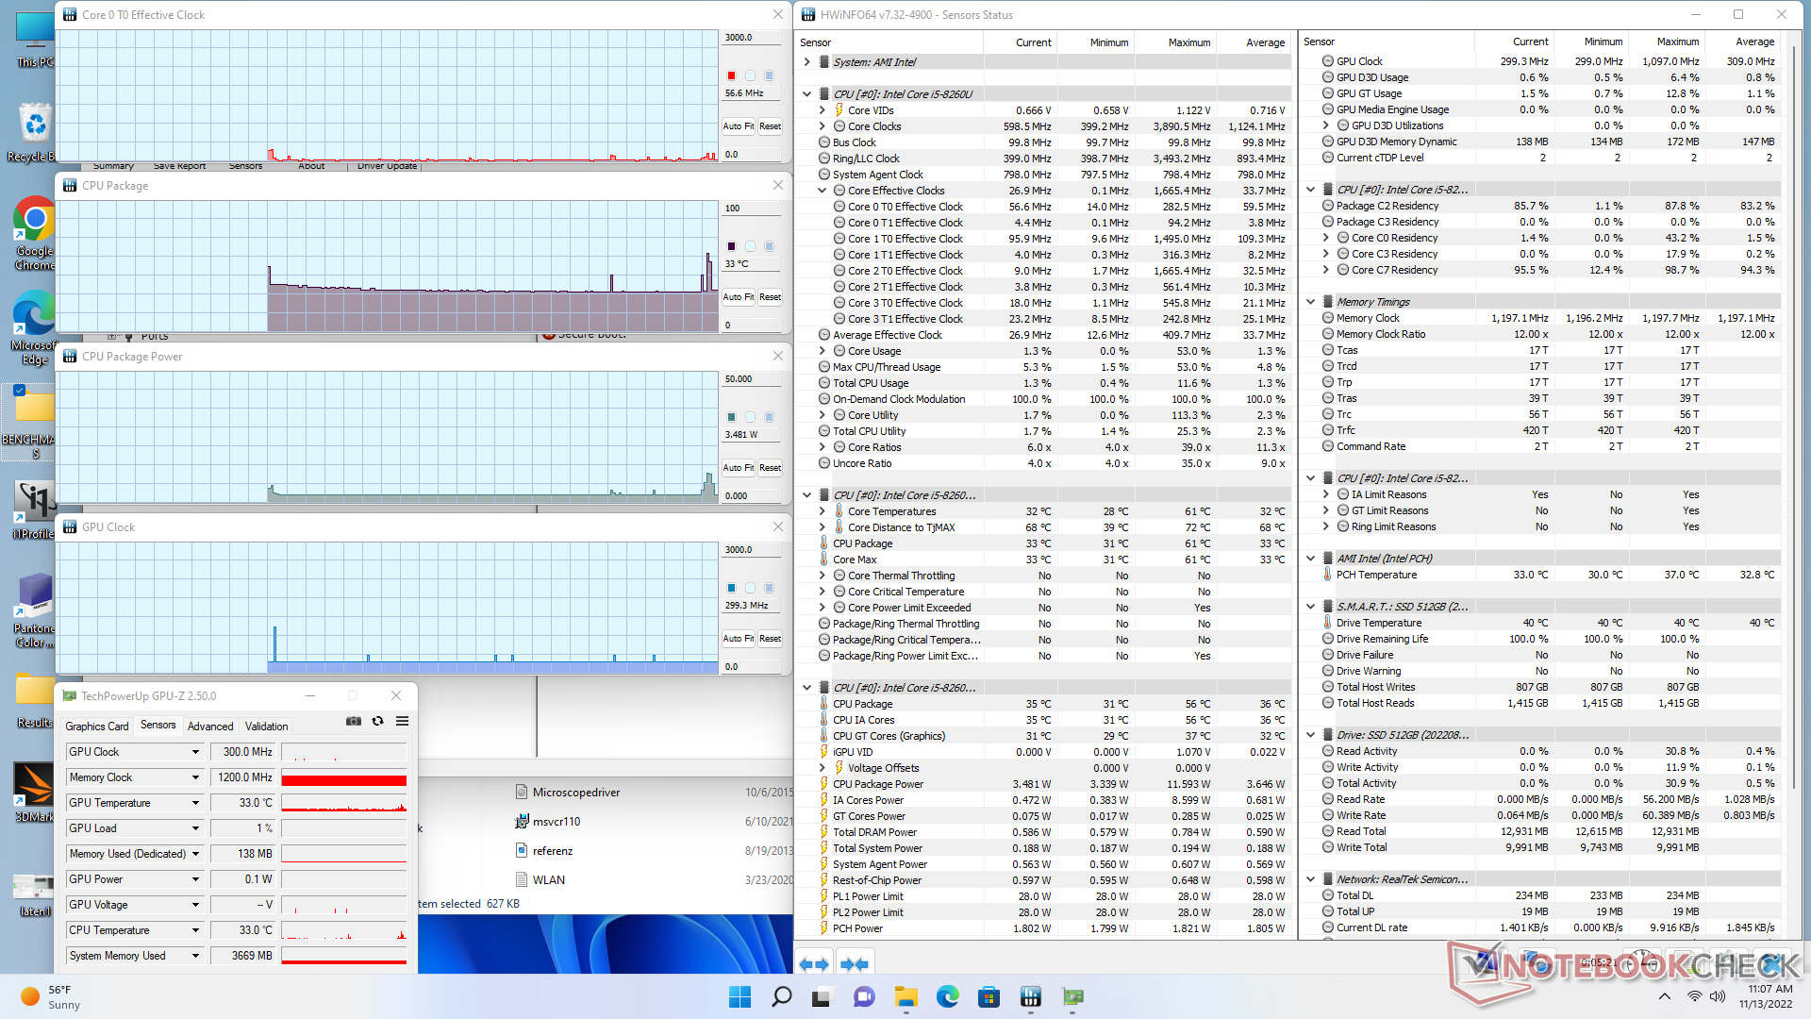Switch to the Sensors tab in GPU-Z
The height and width of the screenshot is (1019, 1811).
click(x=158, y=725)
